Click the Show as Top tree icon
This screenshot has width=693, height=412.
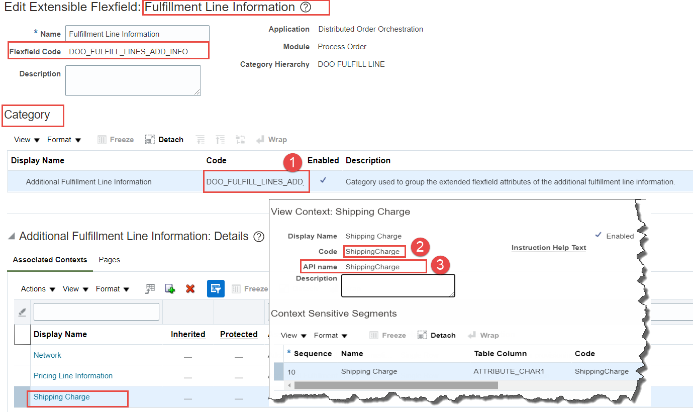[240, 140]
